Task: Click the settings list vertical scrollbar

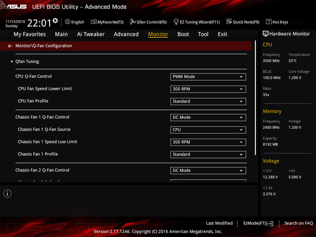Action: (255, 98)
